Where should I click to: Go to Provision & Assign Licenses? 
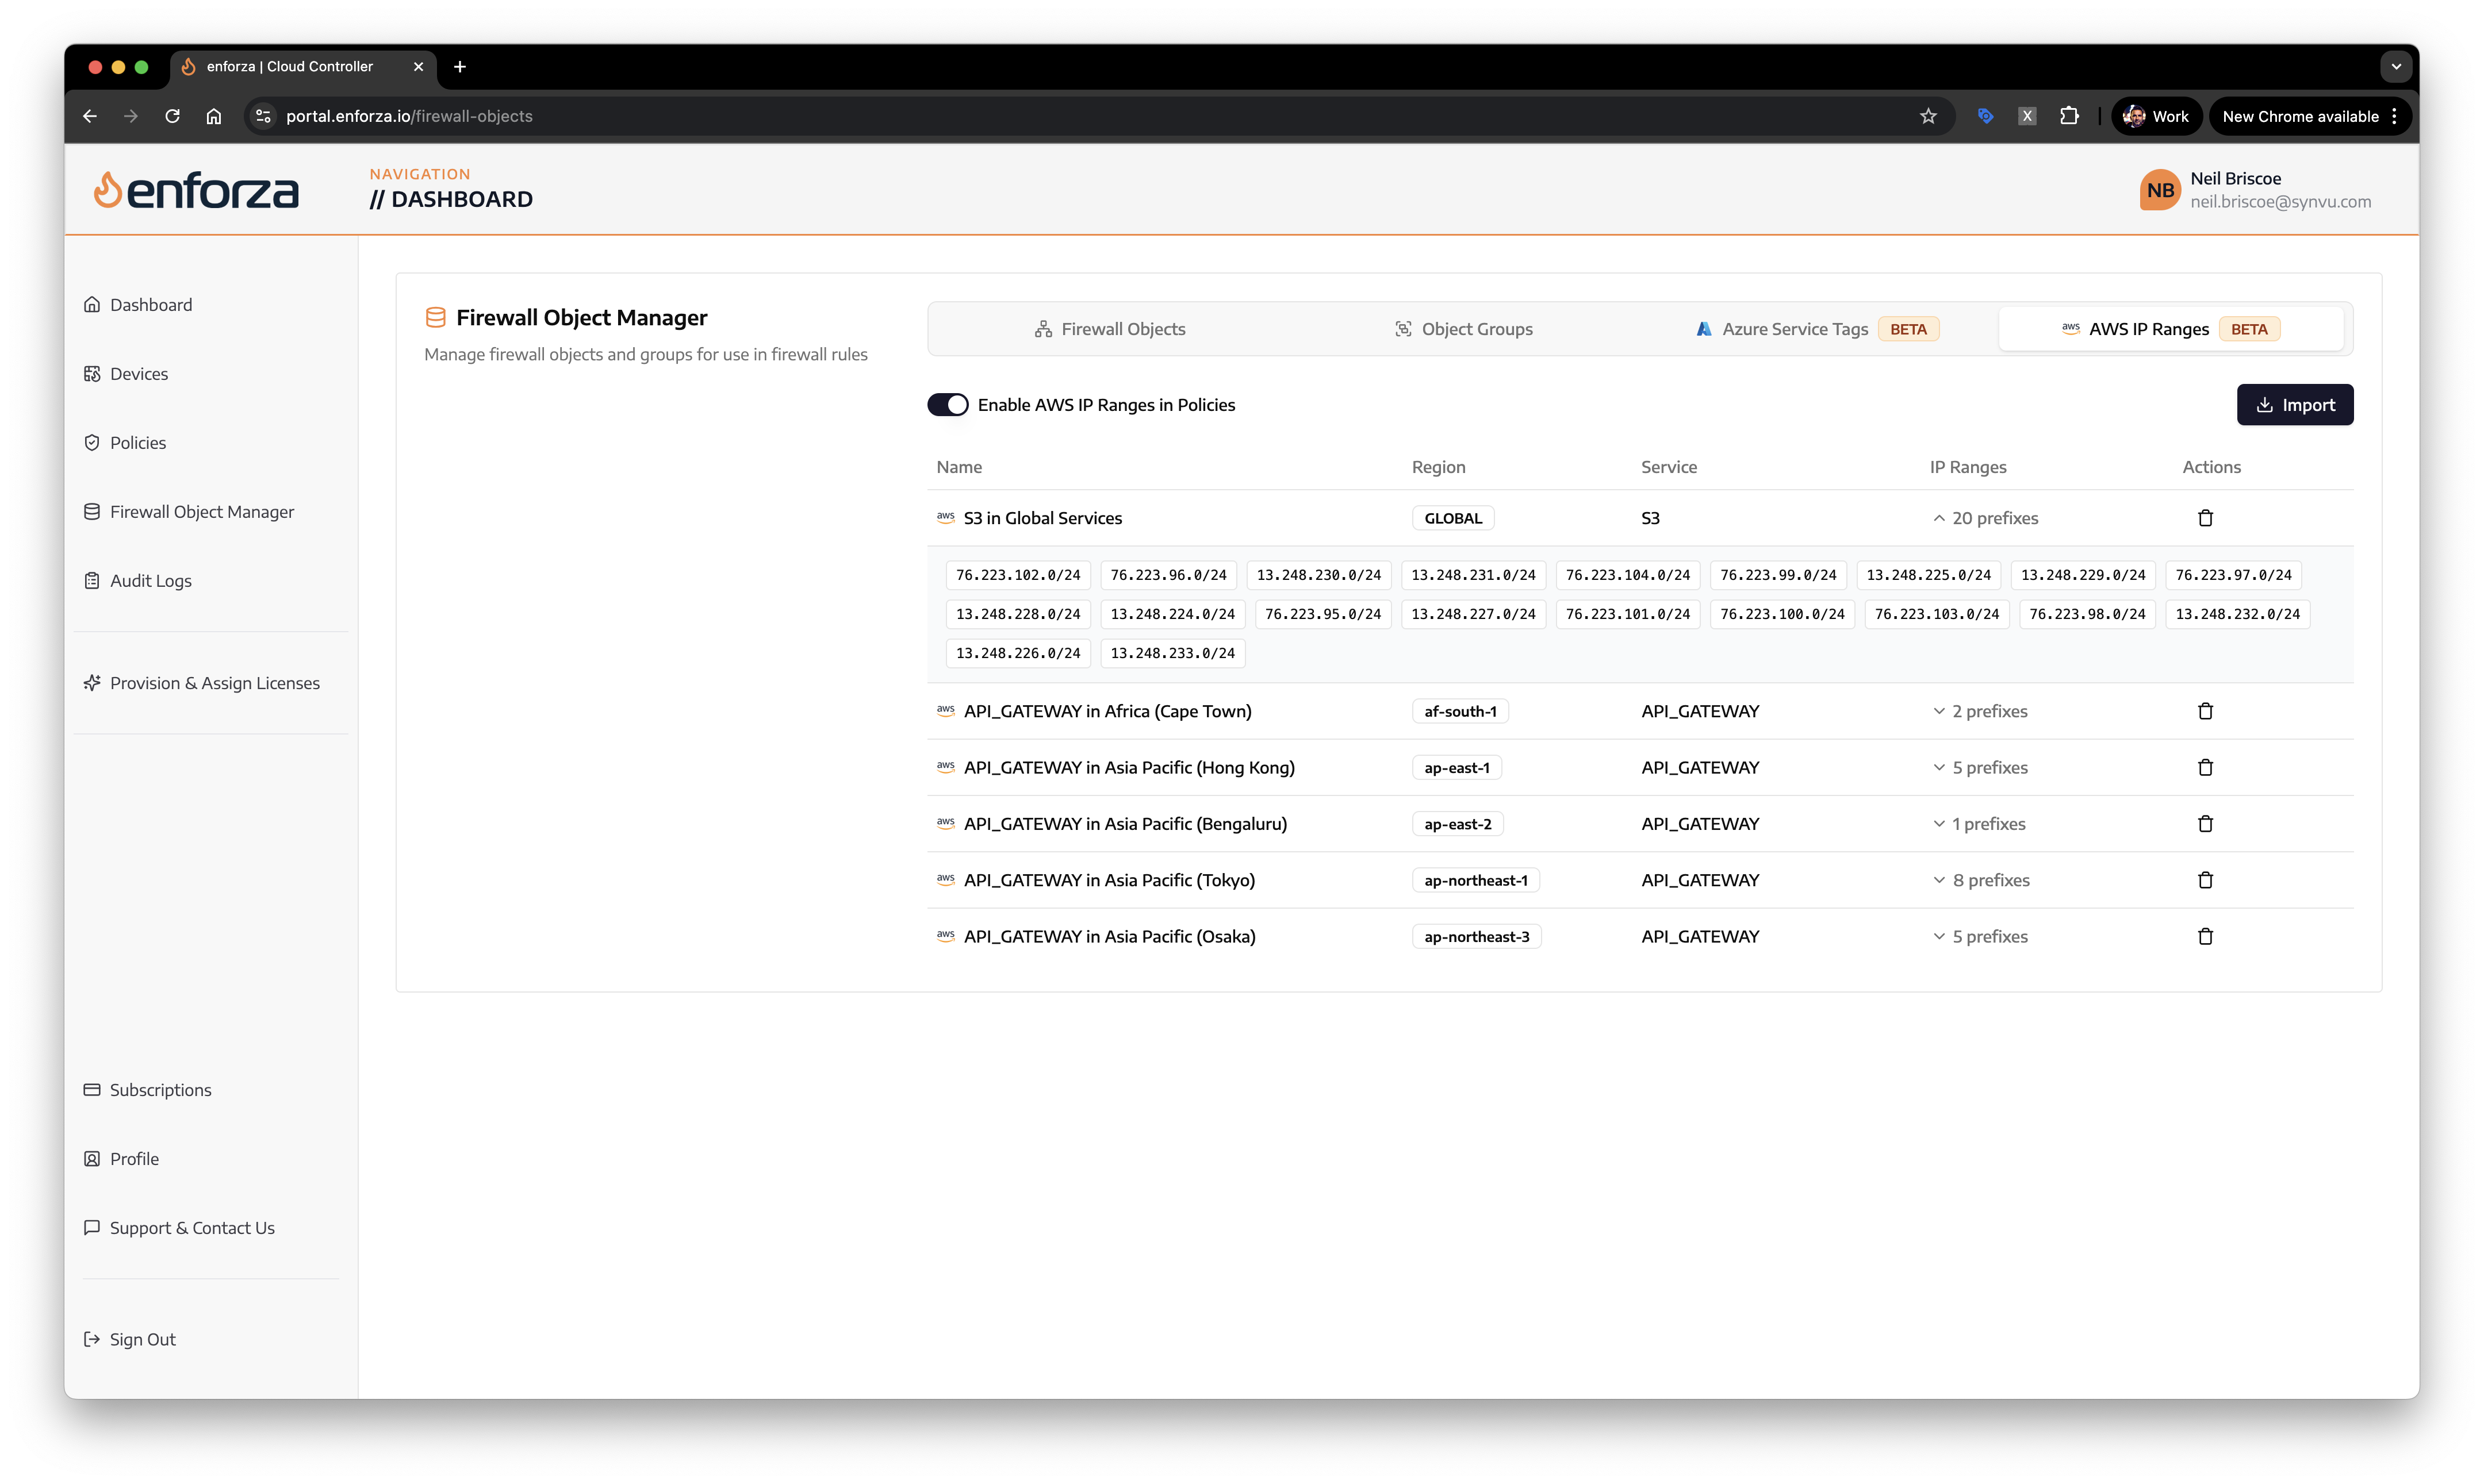click(x=214, y=683)
